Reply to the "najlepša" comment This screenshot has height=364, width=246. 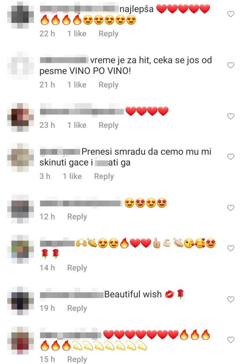(x=108, y=34)
